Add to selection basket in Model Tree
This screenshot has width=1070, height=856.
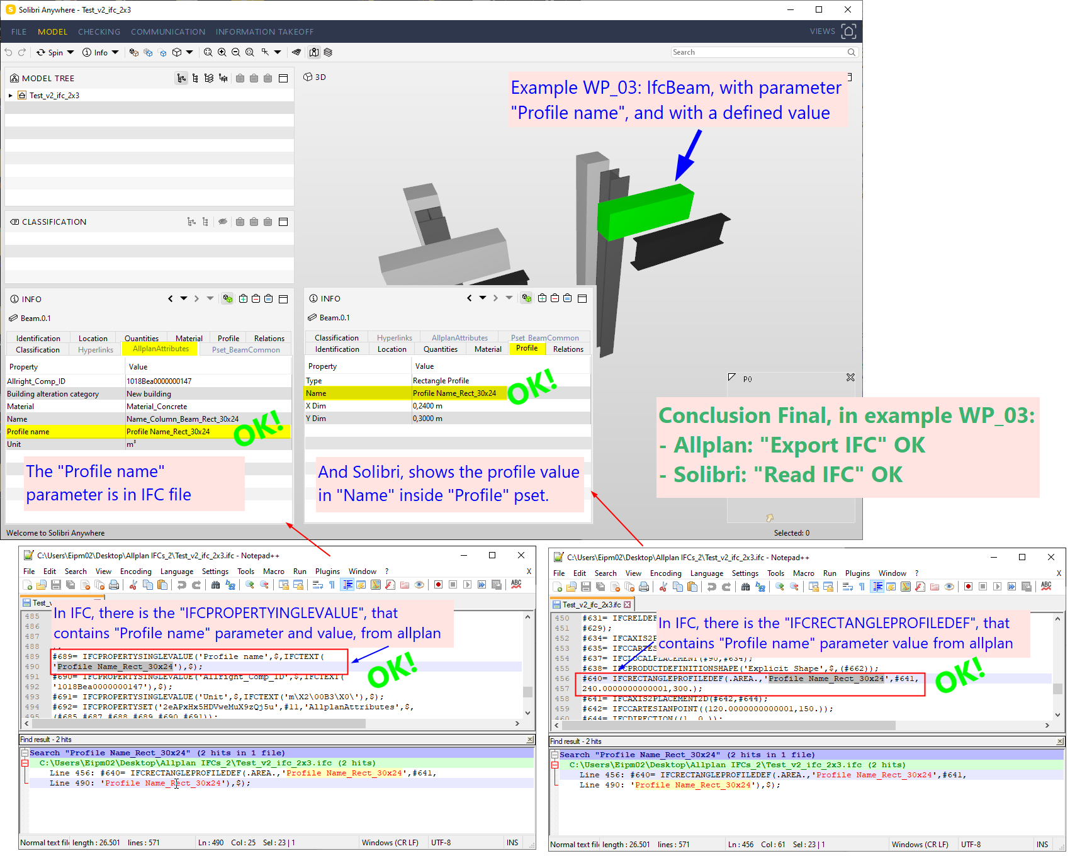[x=240, y=78]
